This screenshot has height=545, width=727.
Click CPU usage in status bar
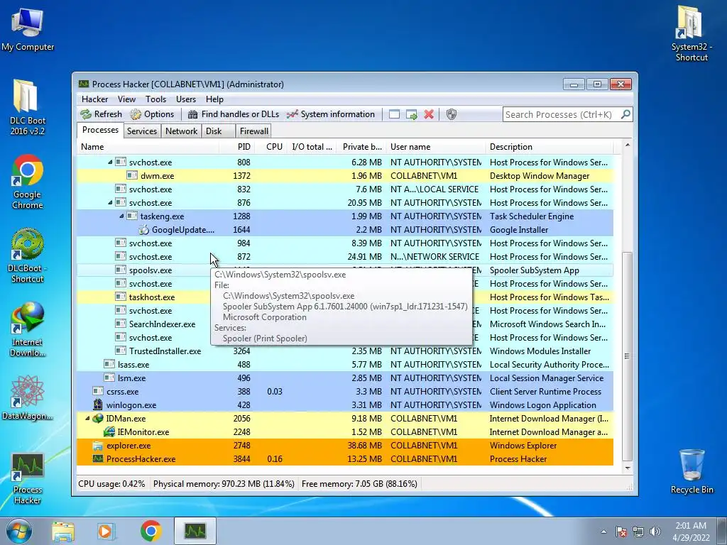[111, 484]
